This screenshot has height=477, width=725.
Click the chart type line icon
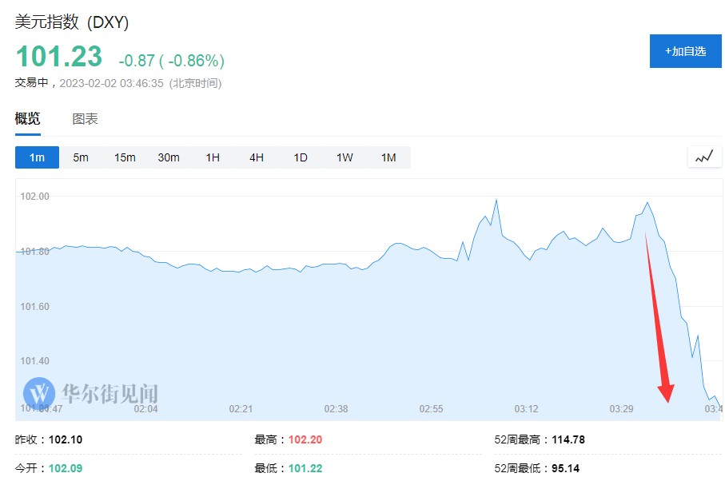pyautogui.click(x=703, y=157)
